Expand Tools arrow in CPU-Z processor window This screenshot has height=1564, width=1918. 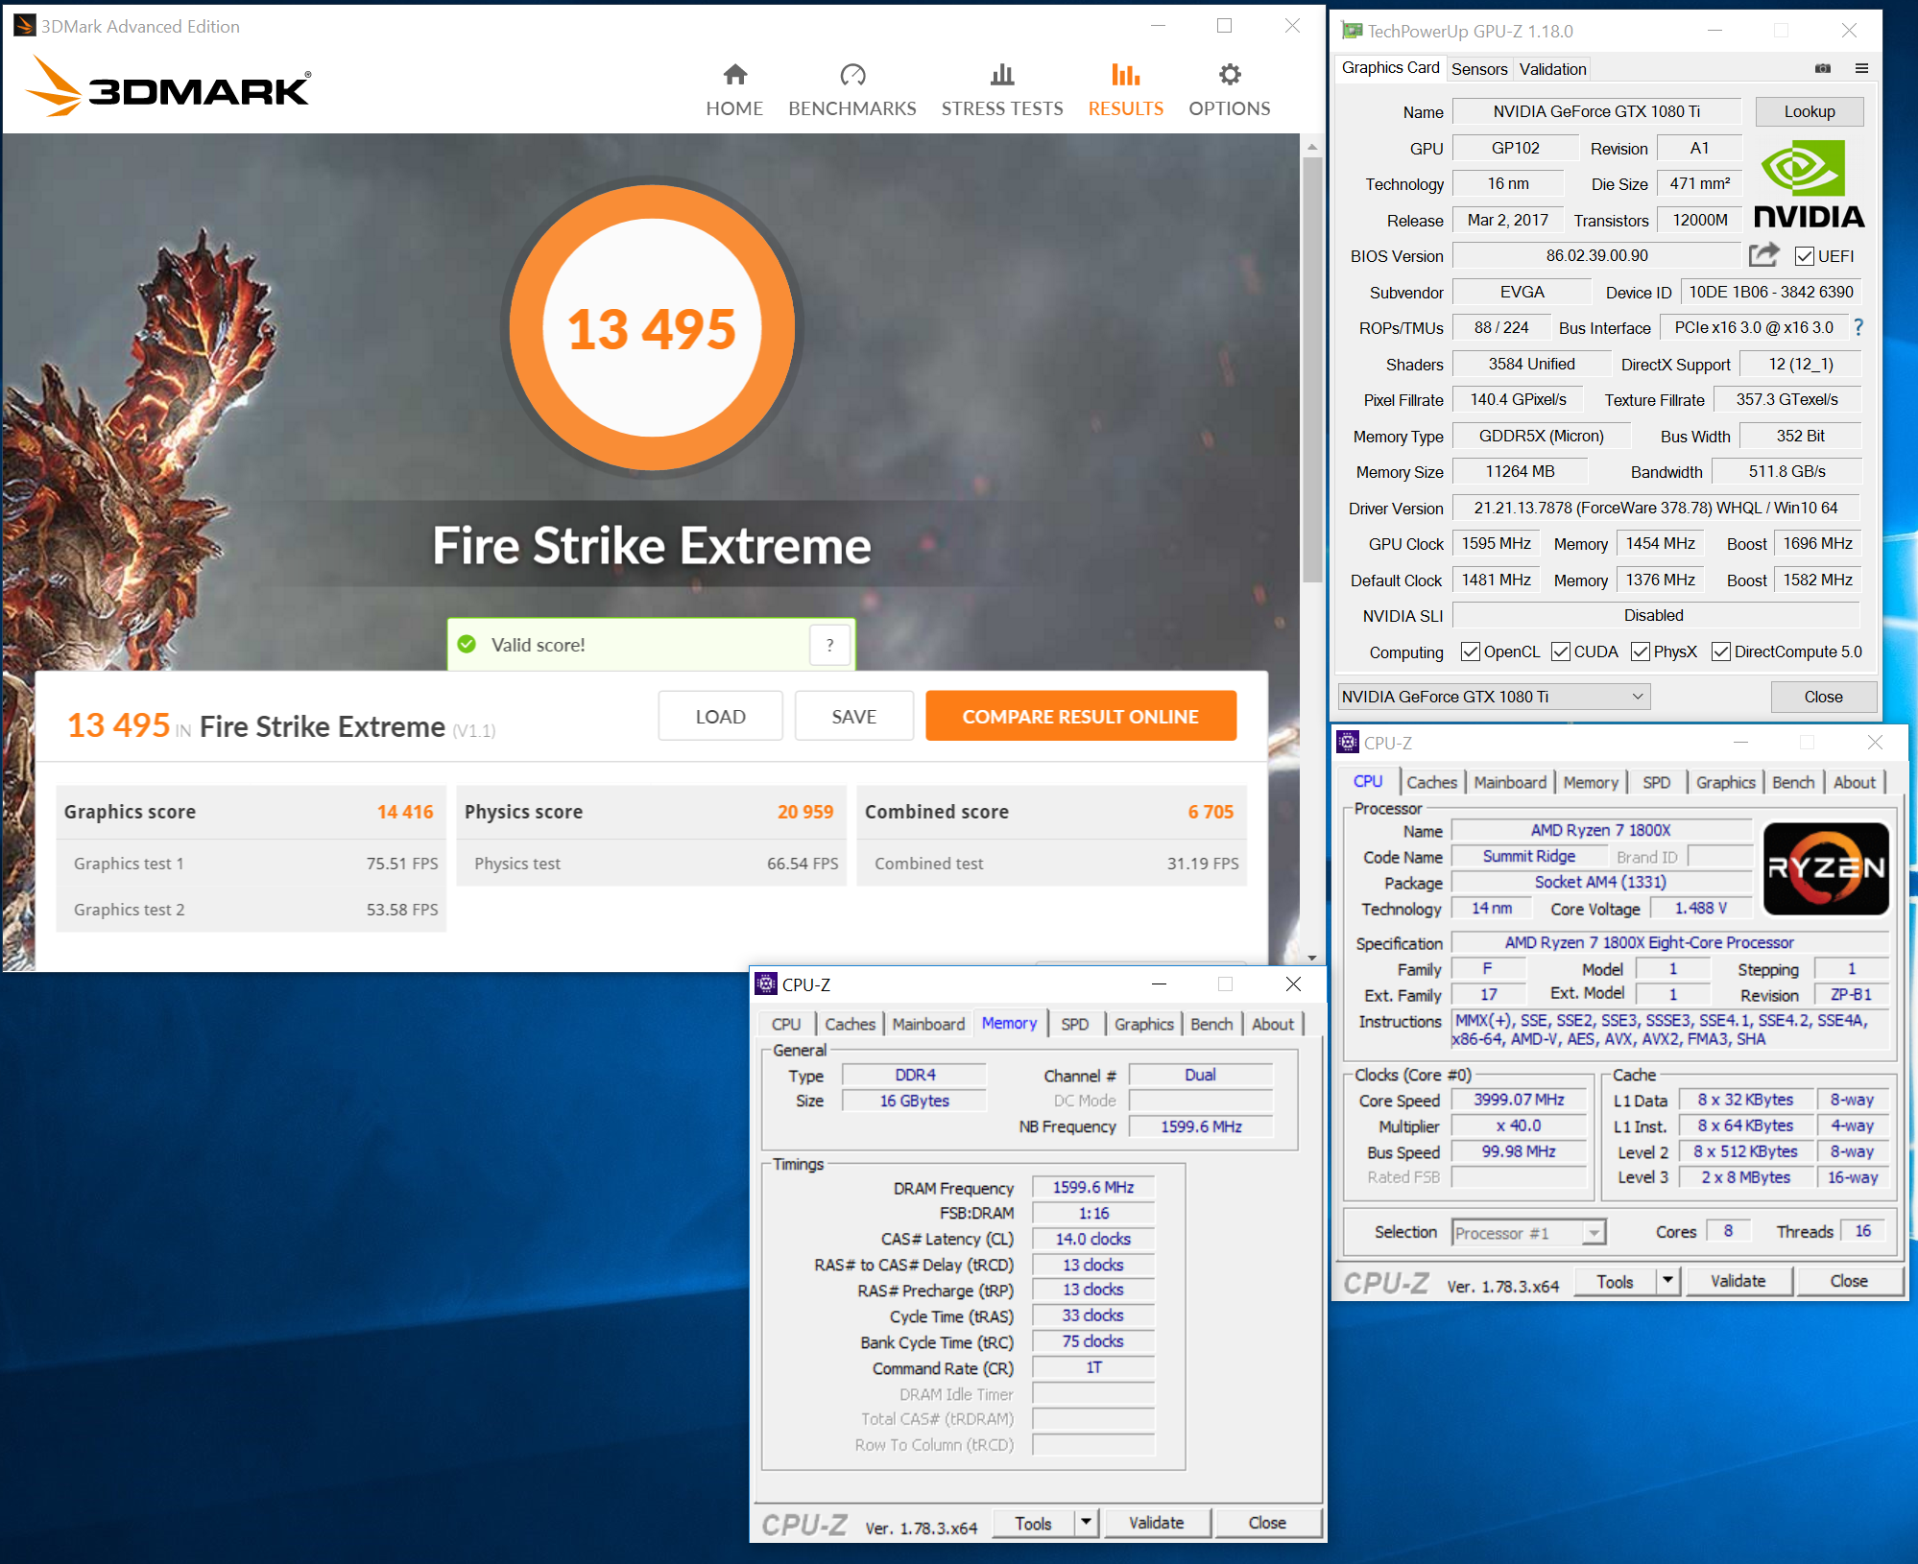coord(1668,1280)
